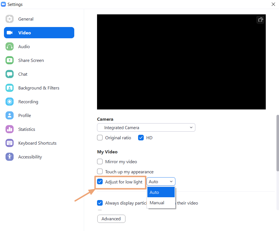Image resolution: width=279 pixels, height=231 pixels.
Task: Uncheck Adjust for low light
Action: click(x=100, y=181)
